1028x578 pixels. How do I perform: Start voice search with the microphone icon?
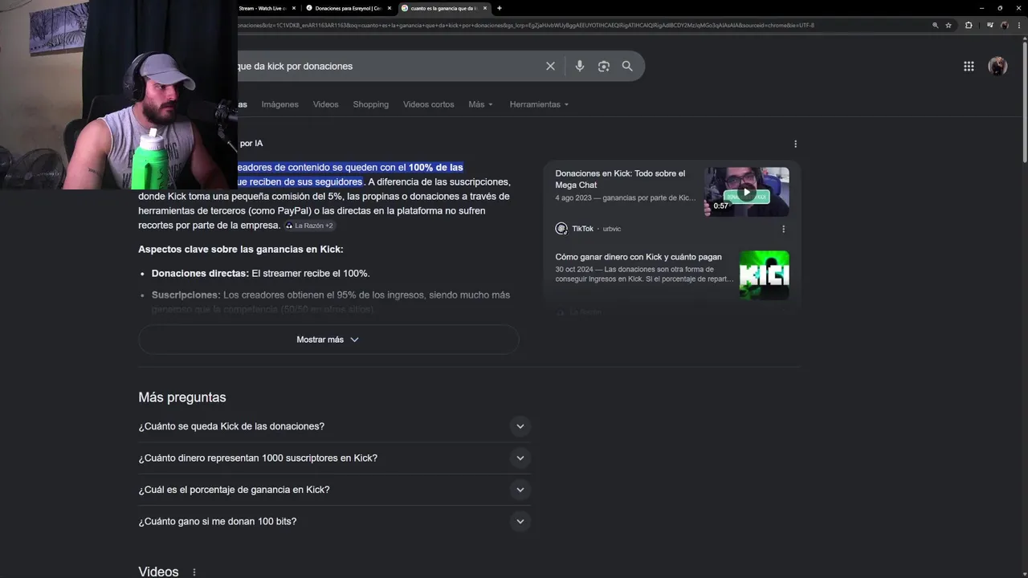point(580,66)
